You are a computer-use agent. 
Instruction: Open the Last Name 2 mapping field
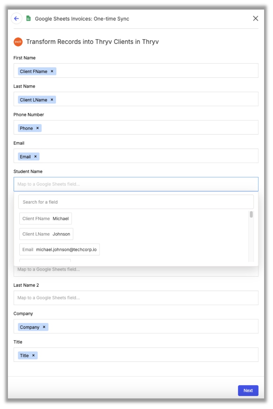point(136,298)
